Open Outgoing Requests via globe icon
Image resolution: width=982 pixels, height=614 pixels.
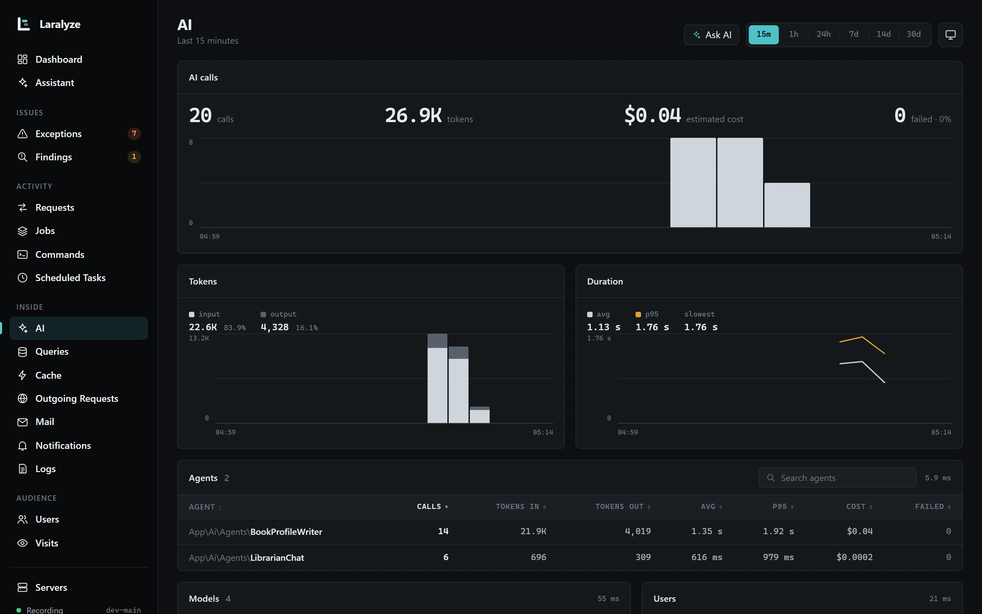click(x=22, y=398)
